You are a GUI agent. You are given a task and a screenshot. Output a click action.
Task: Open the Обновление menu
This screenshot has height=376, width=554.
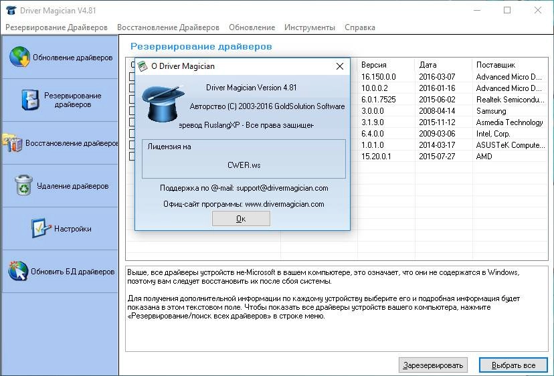[252, 27]
